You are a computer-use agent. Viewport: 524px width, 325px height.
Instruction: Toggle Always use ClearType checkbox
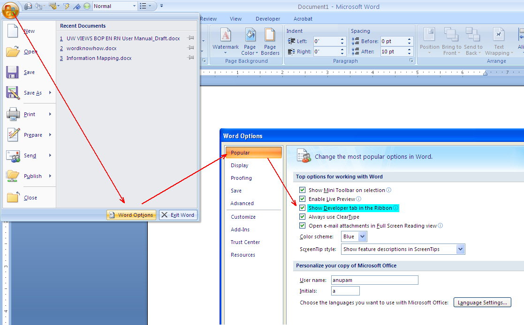point(303,216)
